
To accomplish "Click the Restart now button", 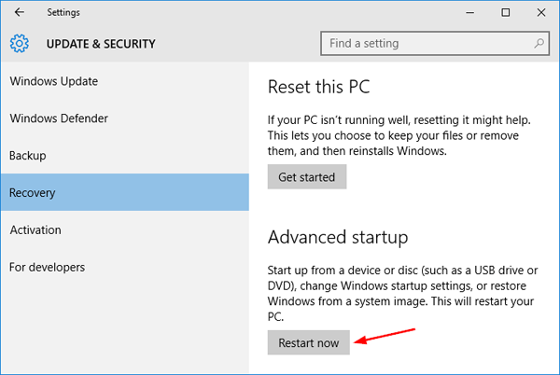I will (x=309, y=343).
